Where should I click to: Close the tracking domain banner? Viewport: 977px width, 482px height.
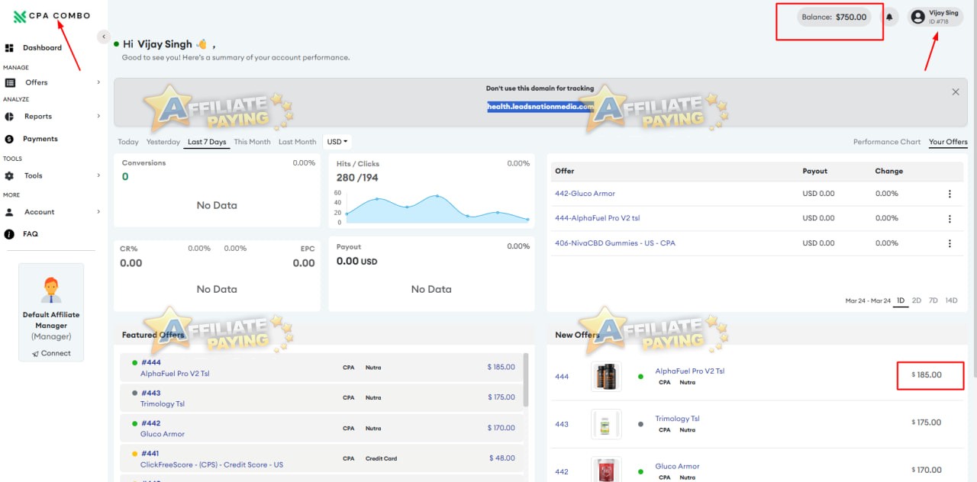(x=956, y=92)
